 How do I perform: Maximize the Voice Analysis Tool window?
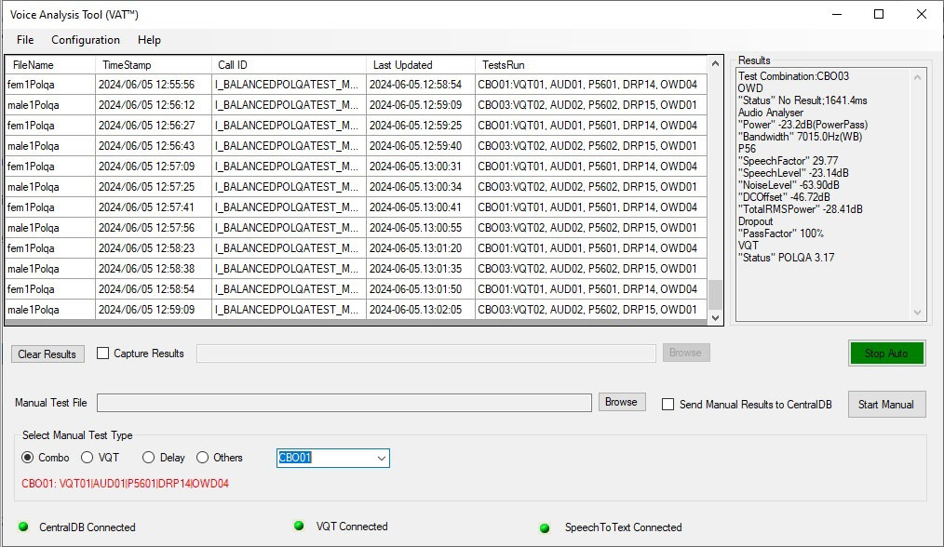879,14
